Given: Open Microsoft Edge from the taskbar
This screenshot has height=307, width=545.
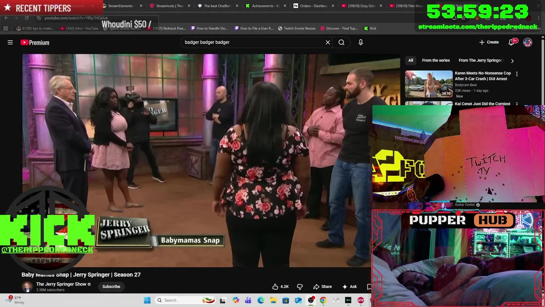Looking at the screenshot, I should tap(261, 300).
